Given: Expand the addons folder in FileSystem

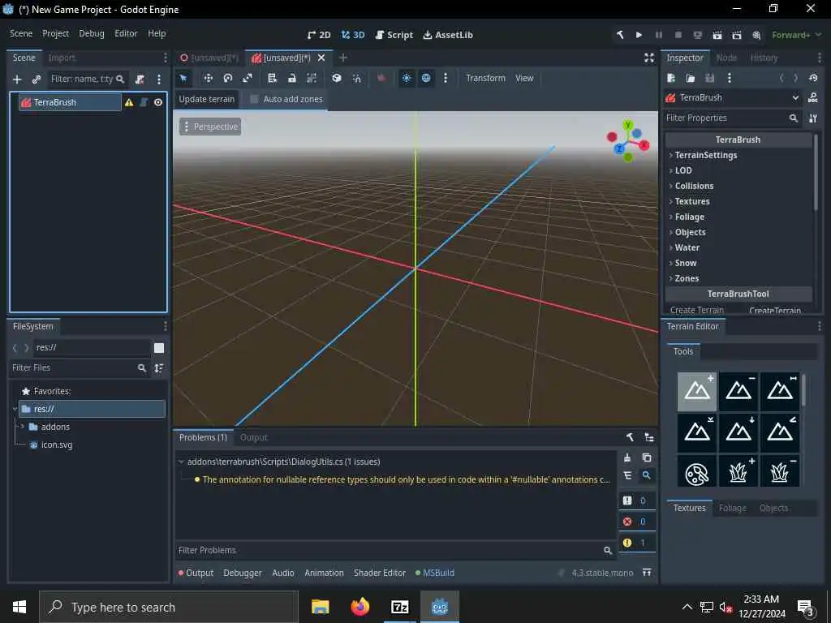Looking at the screenshot, I should (x=22, y=427).
